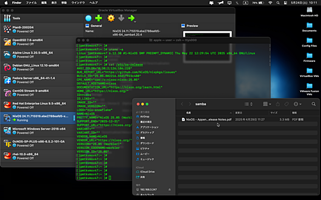Click the blue New machine toolbar icon
This screenshot has width=321, height=200.
(x=88, y=18)
